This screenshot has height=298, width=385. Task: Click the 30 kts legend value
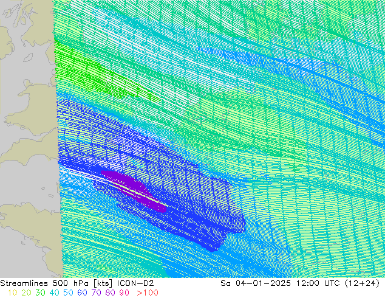(x=40, y=293)
